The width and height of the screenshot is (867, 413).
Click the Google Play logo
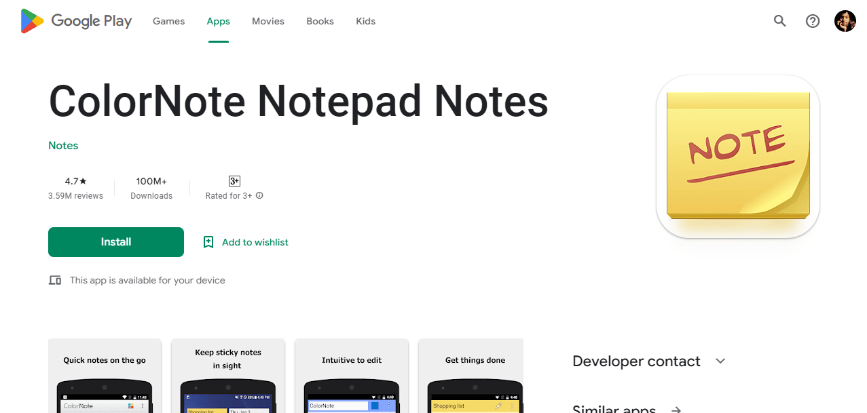76,21
